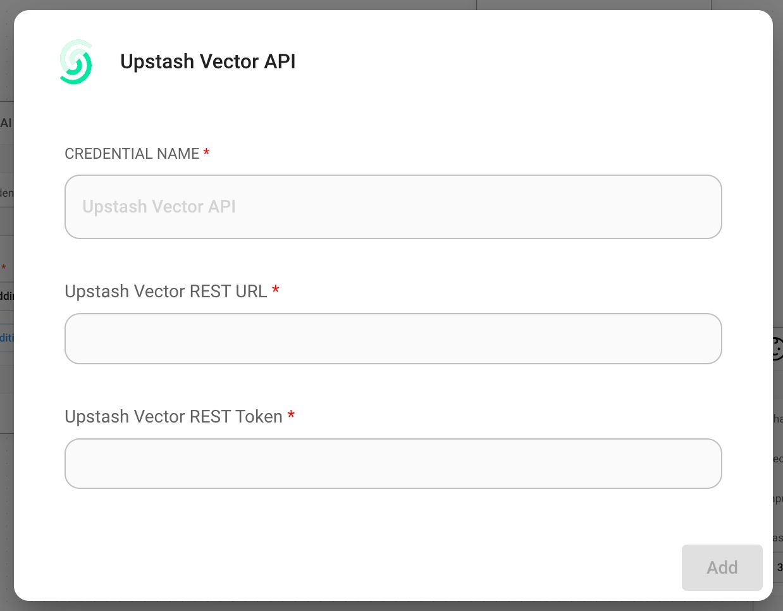Image resolution: width=783 pixels, height=611 pixels.
Task: Click the red asterisk peeking at left edge
Action: [4, 268]
